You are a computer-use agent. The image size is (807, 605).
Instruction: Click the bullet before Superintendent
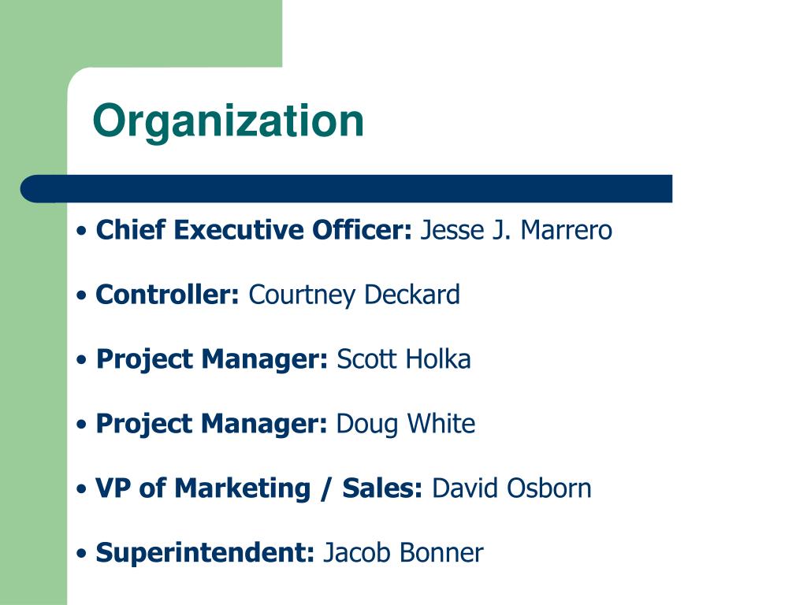(x=81, y=554)
